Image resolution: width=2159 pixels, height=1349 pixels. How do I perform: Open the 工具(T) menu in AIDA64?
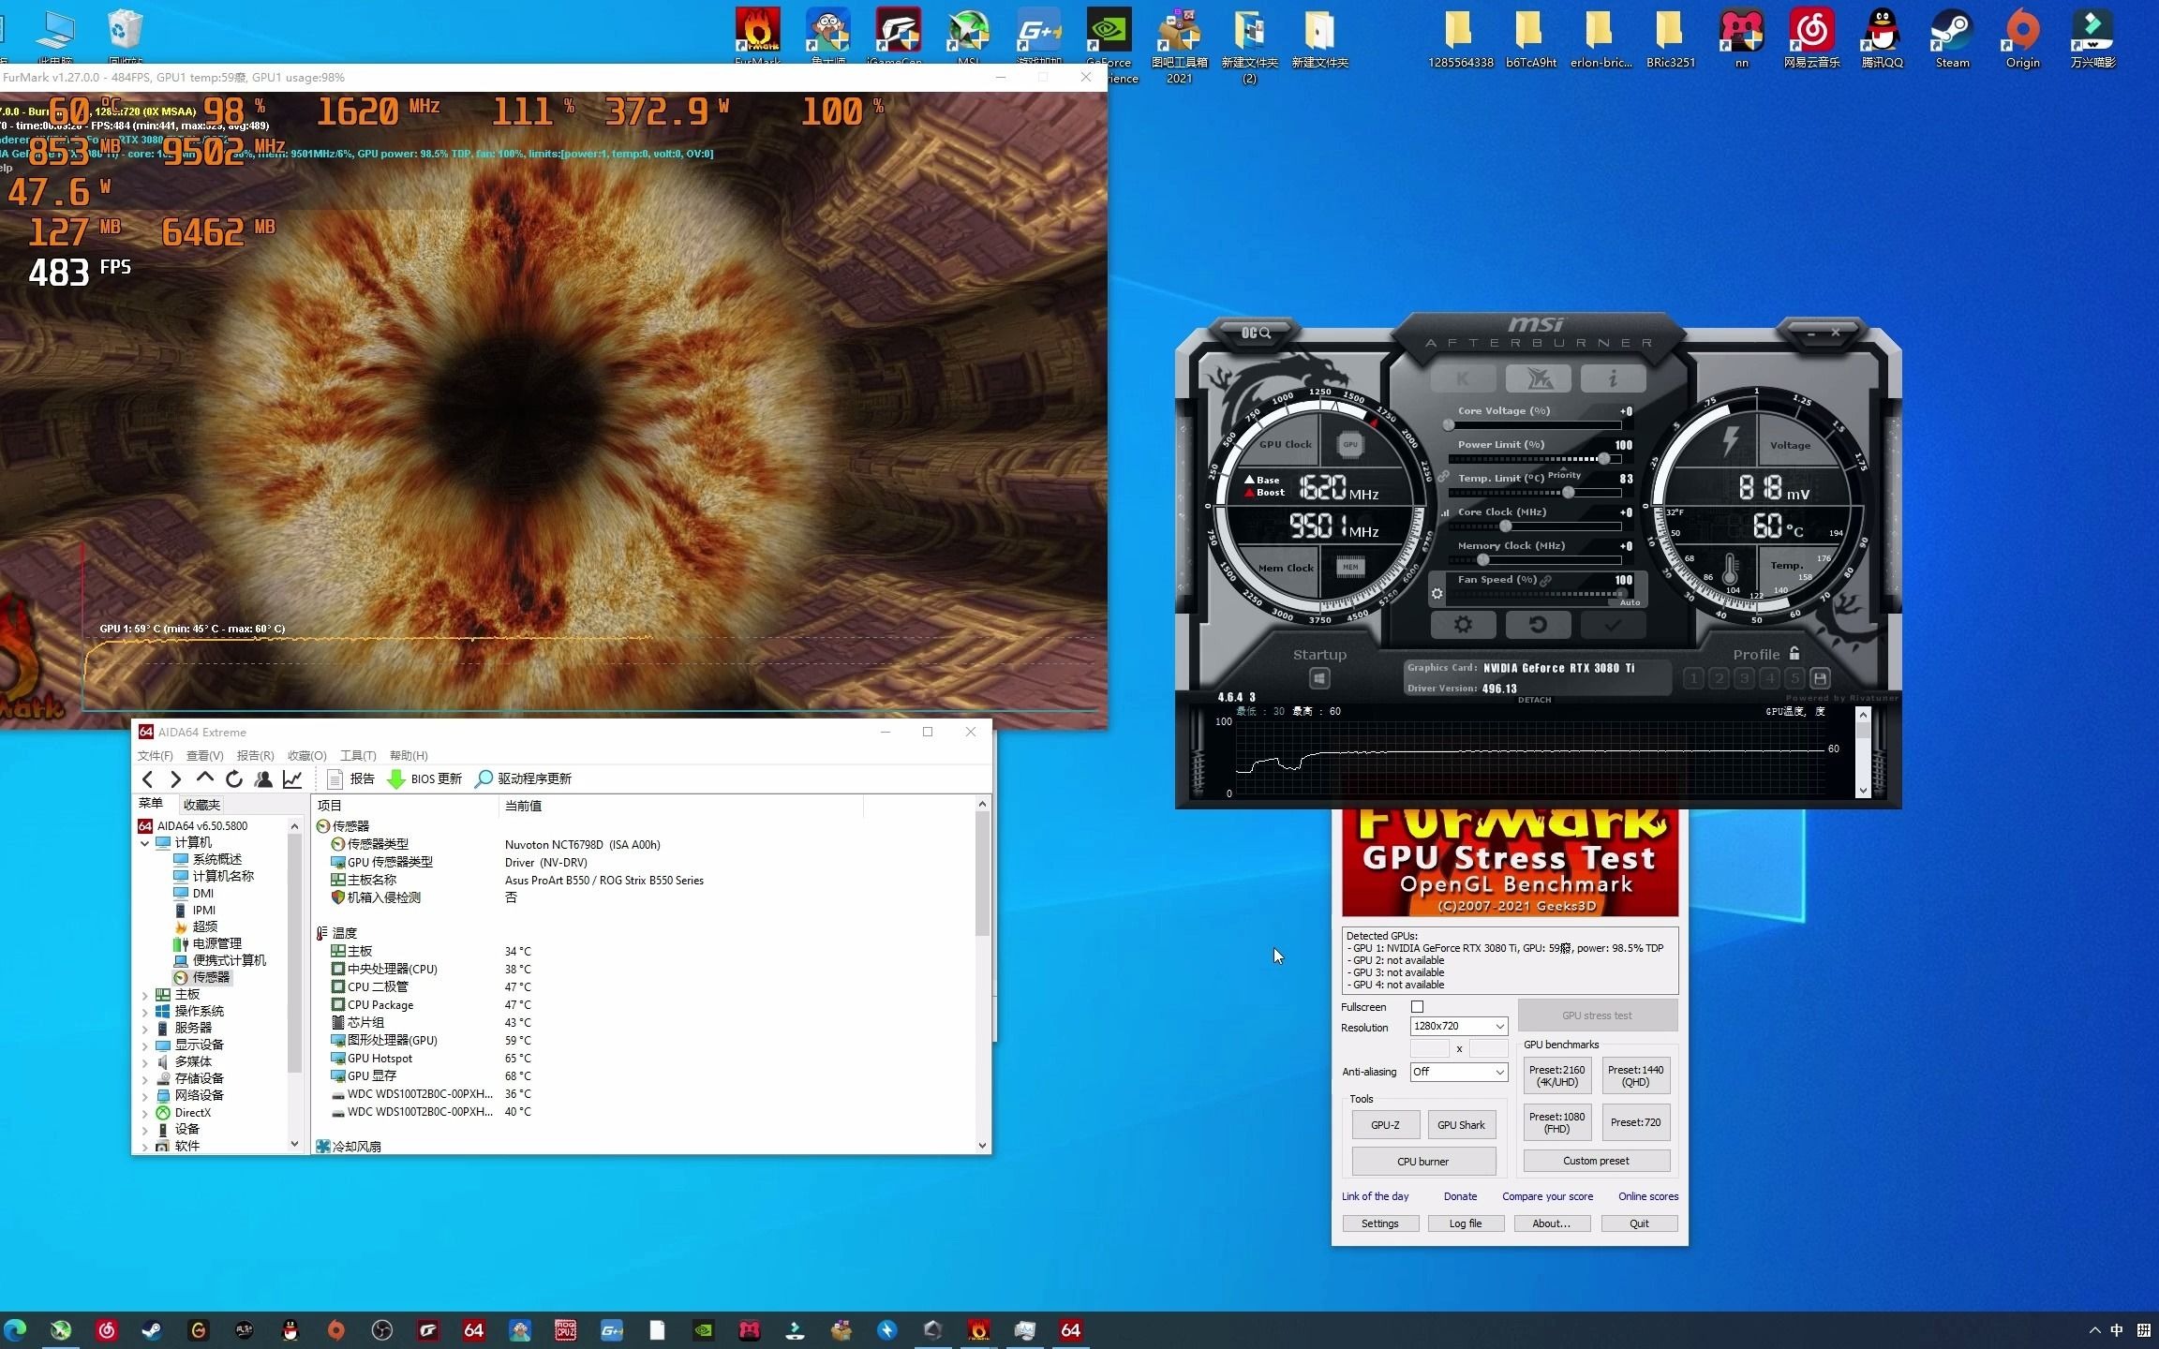pos(358,755)
